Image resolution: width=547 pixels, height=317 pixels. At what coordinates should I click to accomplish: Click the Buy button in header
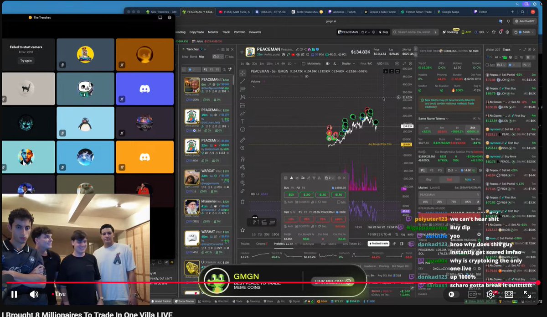tap(383, 32)
